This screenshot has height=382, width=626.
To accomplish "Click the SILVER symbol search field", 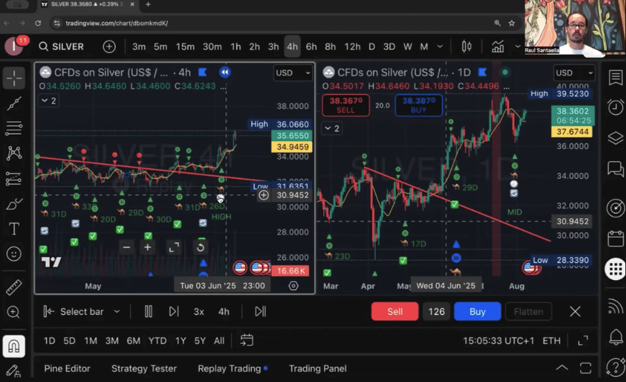I will point(61,47).
